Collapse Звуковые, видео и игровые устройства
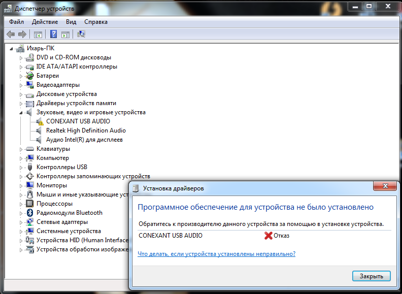This screenshot has height=294, width=402. click(21, 113)
